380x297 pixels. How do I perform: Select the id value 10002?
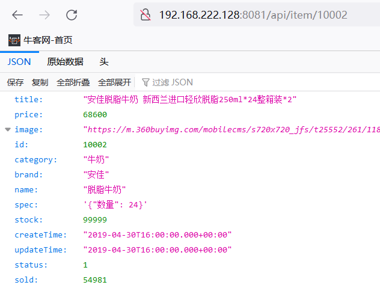[95, 145]
